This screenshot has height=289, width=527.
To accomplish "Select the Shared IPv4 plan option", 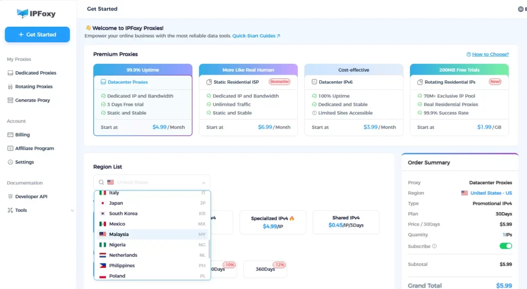I will click(x=346, y=222).
